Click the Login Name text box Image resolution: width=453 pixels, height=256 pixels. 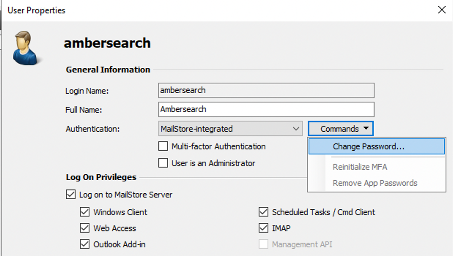coord(266,90)
